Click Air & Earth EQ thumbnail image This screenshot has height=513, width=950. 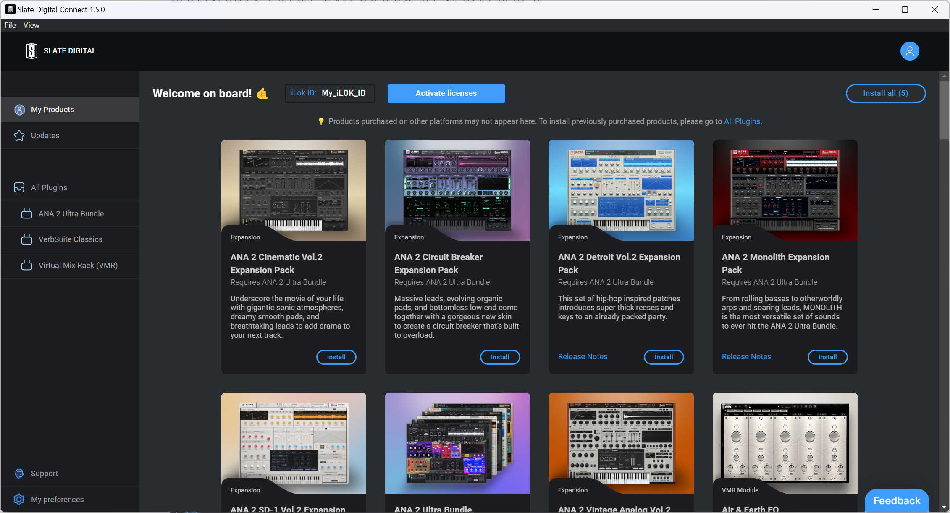coord(785,443)
